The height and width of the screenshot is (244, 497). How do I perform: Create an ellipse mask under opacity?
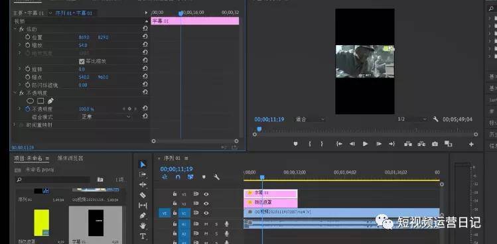[x=30, y=101]
